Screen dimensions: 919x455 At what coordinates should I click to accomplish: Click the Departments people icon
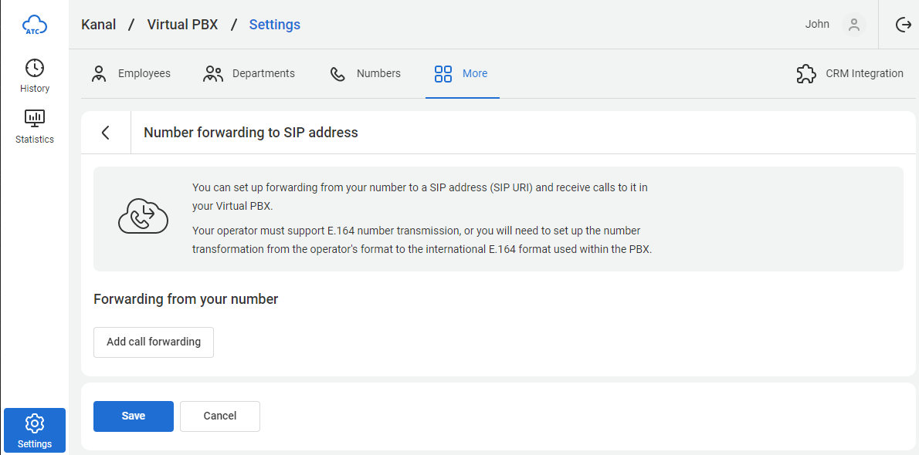pos(213,74)
